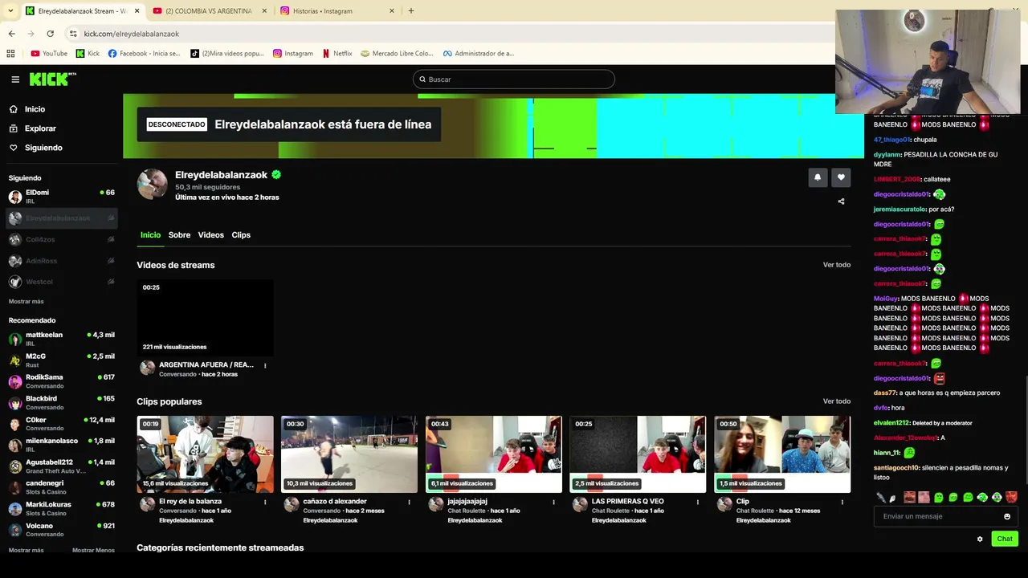Click the kick.com address bar URL
The width and height of the screenshot is (1028, 578).
click(132, 34)
